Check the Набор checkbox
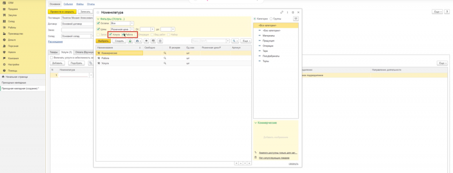The image size is (453, 173). pyautogui.click(x=169, y=34)
